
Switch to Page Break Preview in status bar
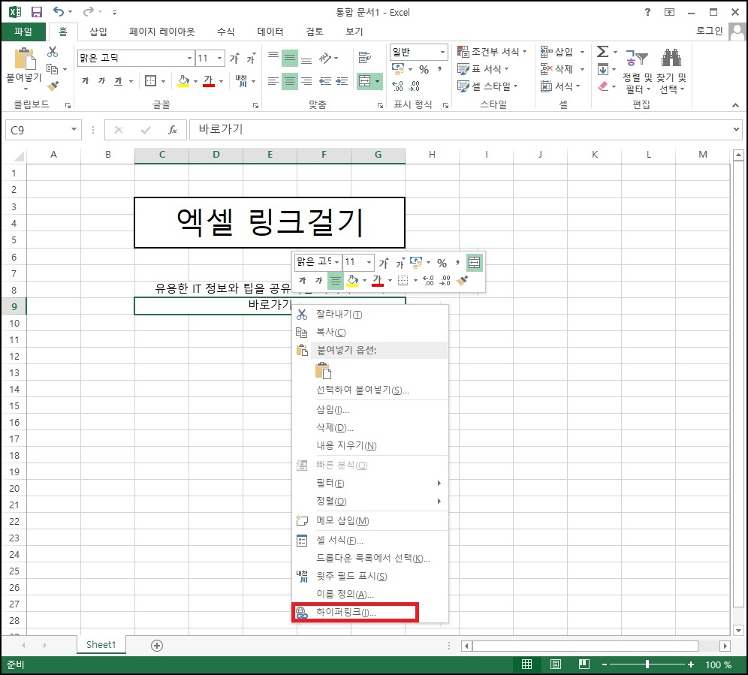click(x=584, y=664)
